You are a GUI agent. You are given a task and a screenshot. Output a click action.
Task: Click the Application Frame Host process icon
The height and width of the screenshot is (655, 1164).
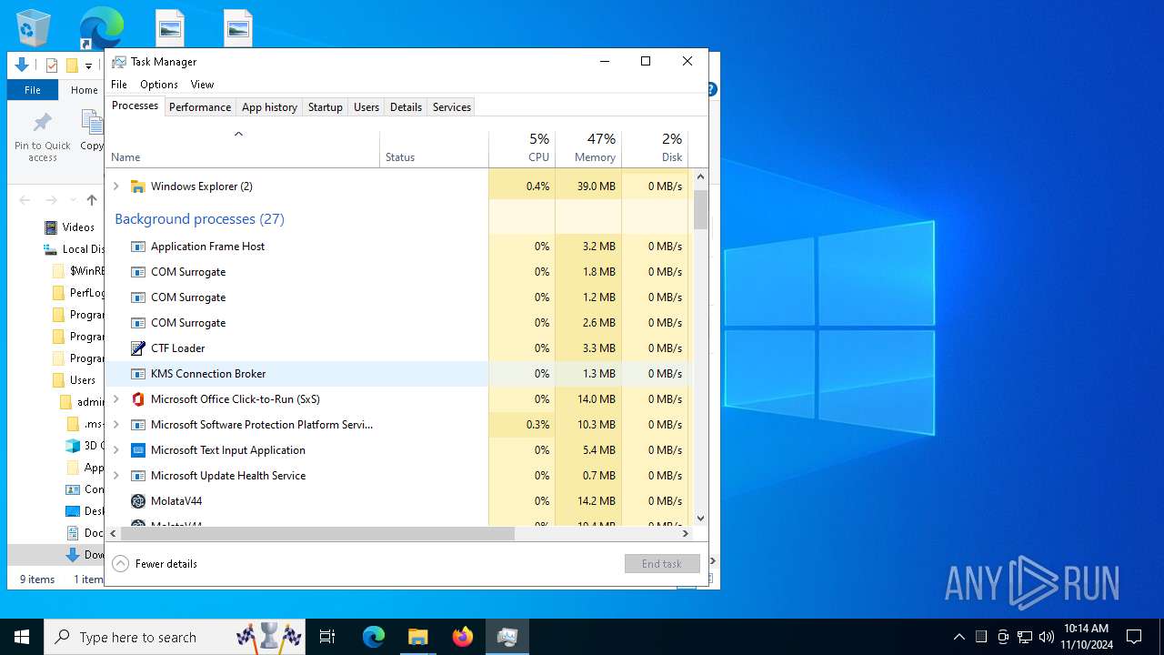tap(138, 247)
